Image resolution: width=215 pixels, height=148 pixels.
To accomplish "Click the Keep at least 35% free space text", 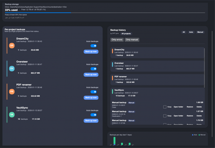I will [x=16, y=15].
